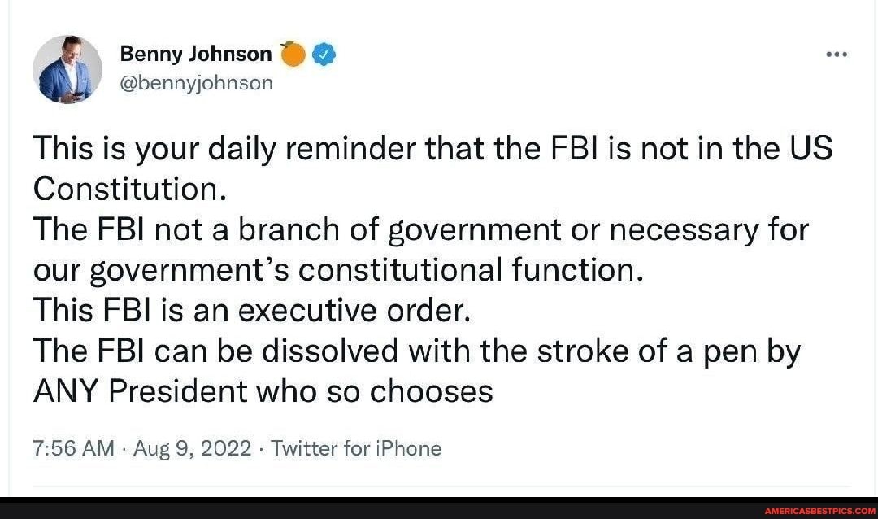Open the @bennyjohnson handle link
The image size is (878, 519).
[197, 82]
